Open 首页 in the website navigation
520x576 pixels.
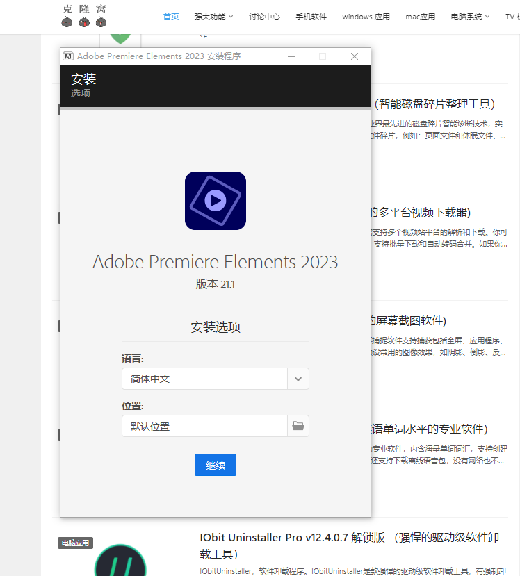click(x=171, y=17)
